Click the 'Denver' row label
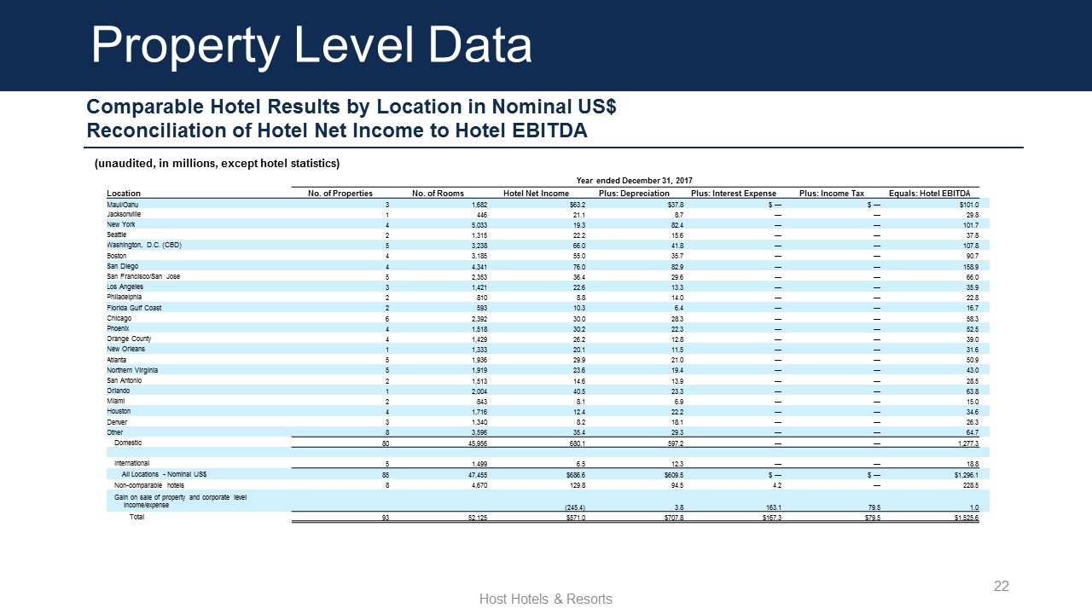Viewport: 1092px width, 614px height. [x=118, y=420]
